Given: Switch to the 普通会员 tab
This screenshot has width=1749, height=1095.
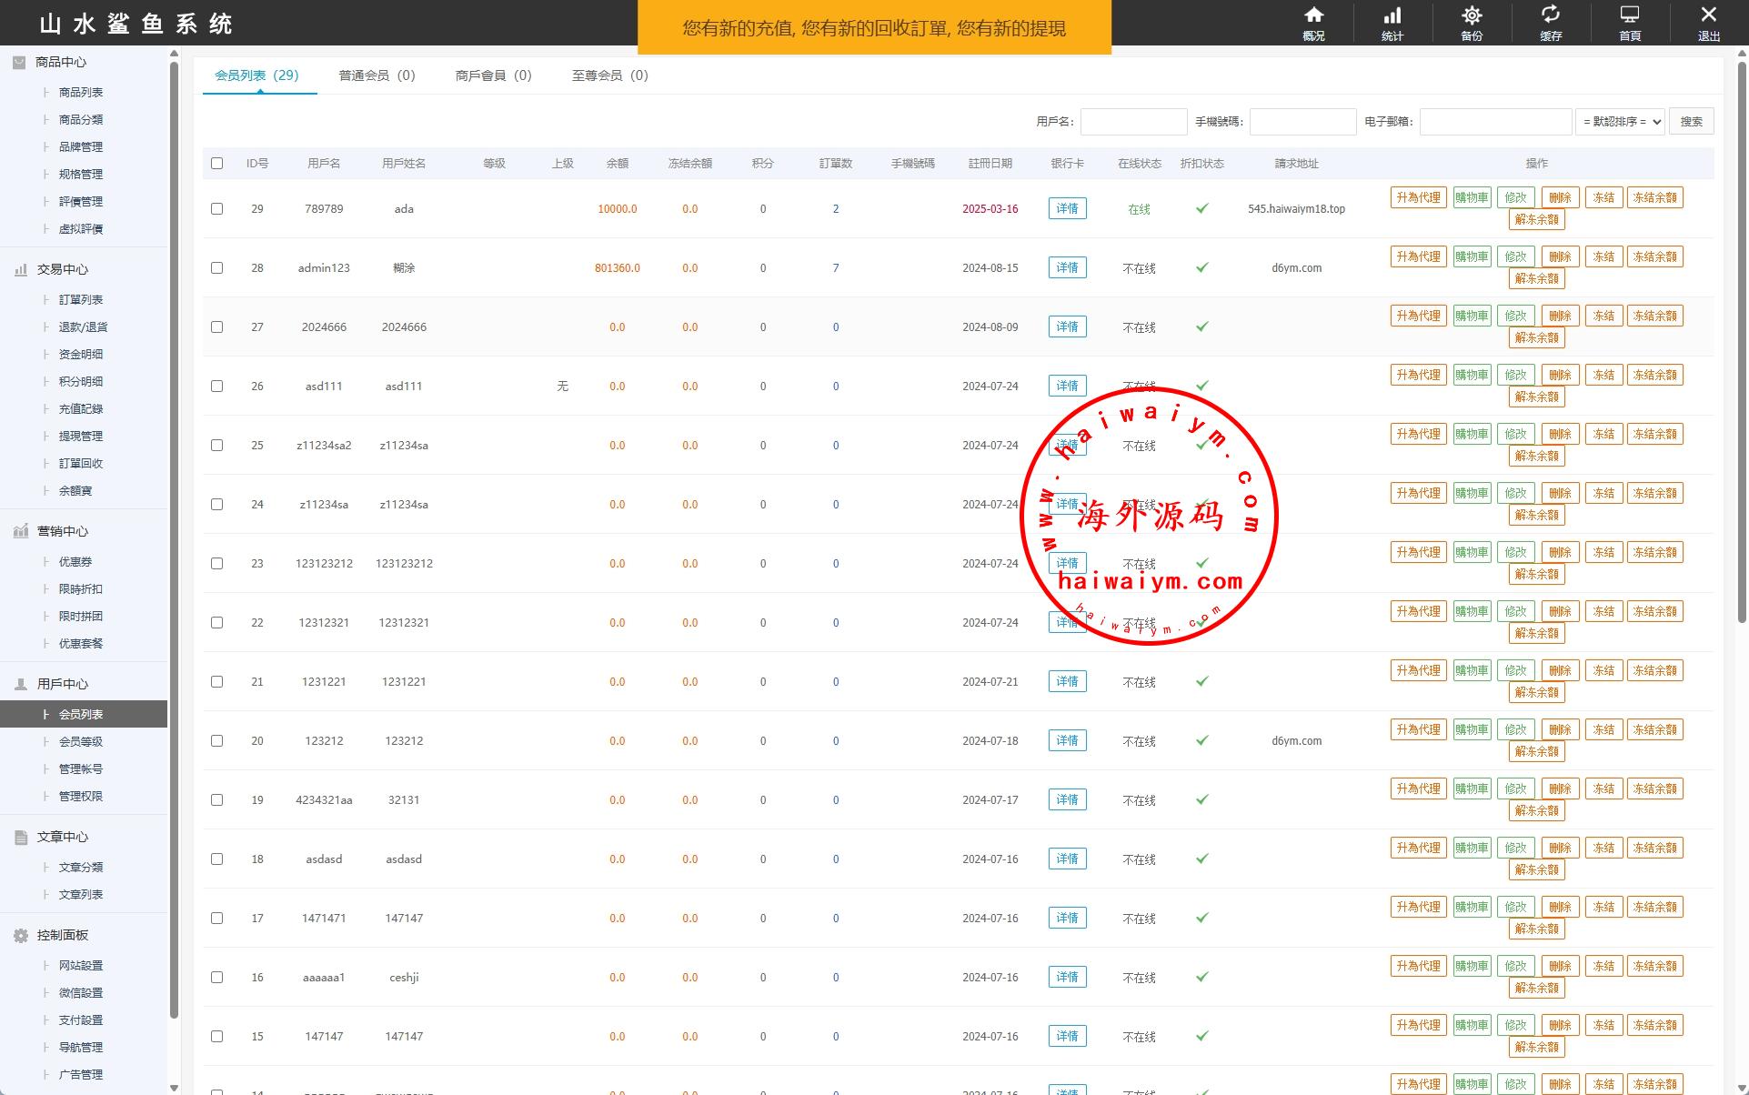Looking at the screenshot, I should 377,75.
